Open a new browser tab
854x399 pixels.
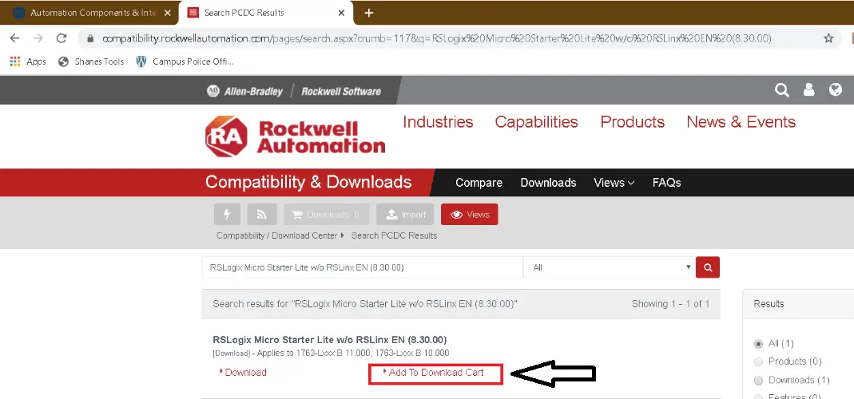[x=369, y=13]
